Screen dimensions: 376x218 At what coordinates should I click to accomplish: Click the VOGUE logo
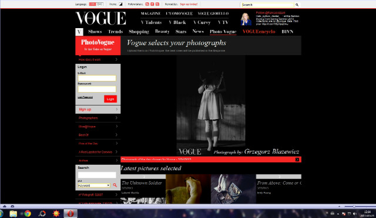pyautogui.click(x=100, y=18)
